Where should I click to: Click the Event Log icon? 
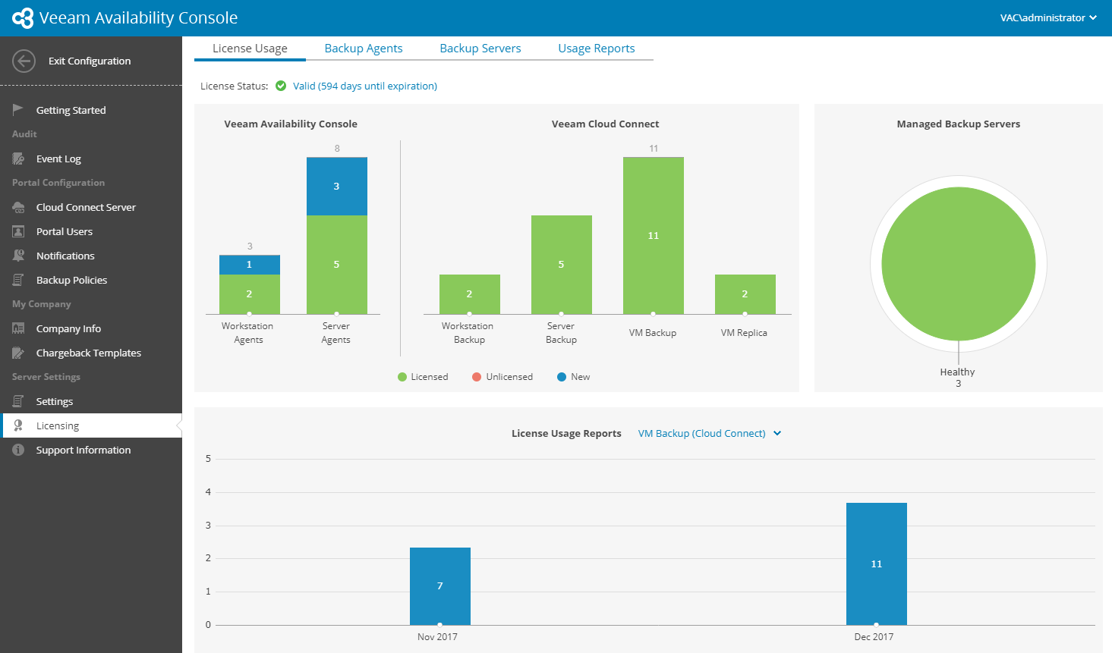pos(18,159)
